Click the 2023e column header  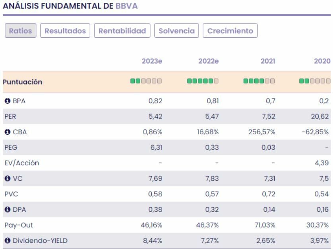point(152,61)
